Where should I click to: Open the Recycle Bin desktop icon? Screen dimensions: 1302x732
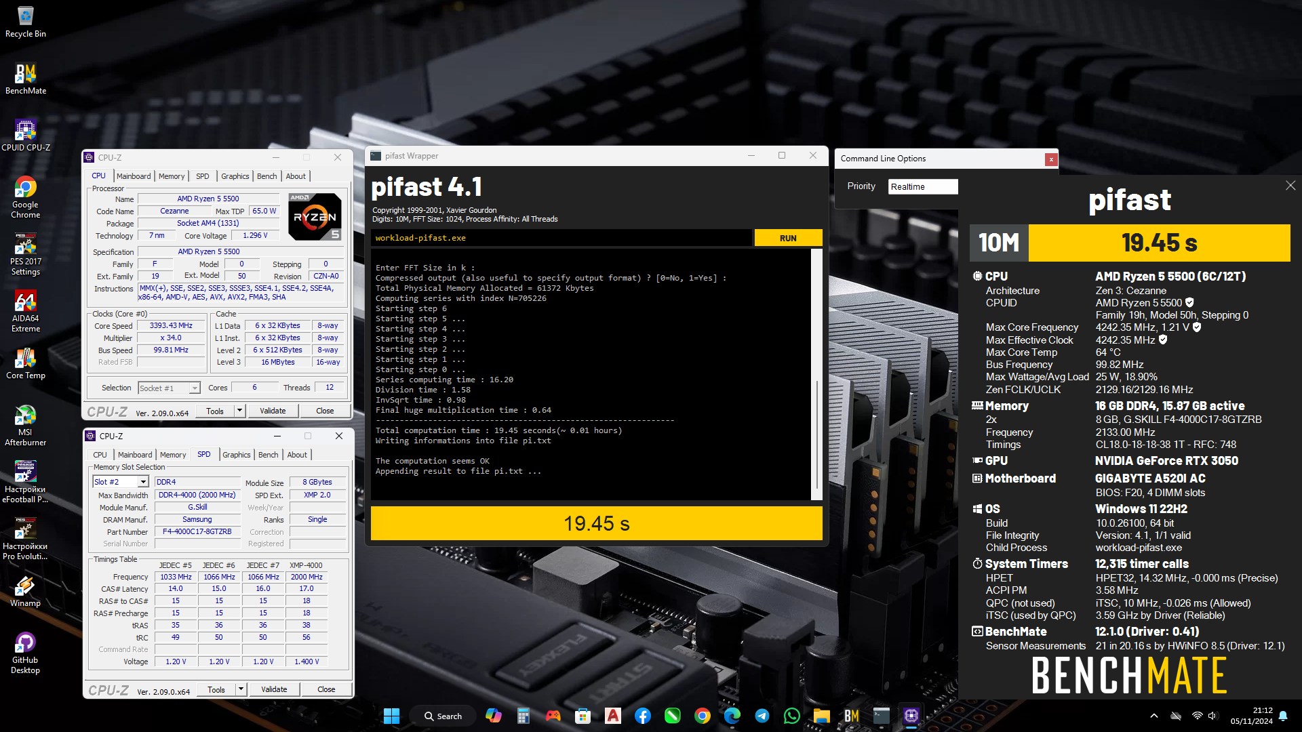point(25,22)
